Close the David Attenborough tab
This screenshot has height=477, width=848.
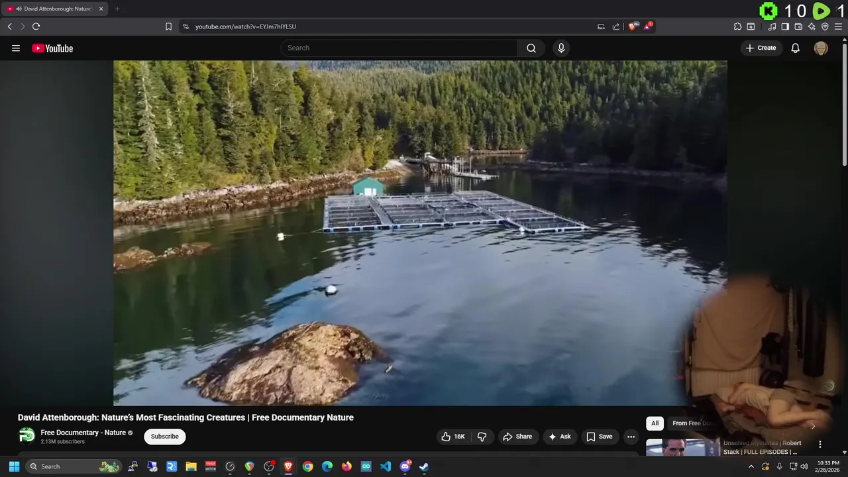coord(101,9)
